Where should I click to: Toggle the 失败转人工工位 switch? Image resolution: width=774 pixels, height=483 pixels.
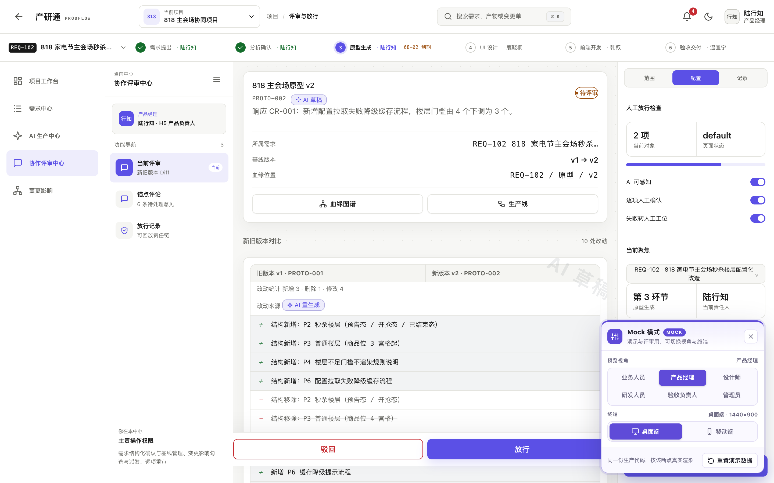click(758, 218)
